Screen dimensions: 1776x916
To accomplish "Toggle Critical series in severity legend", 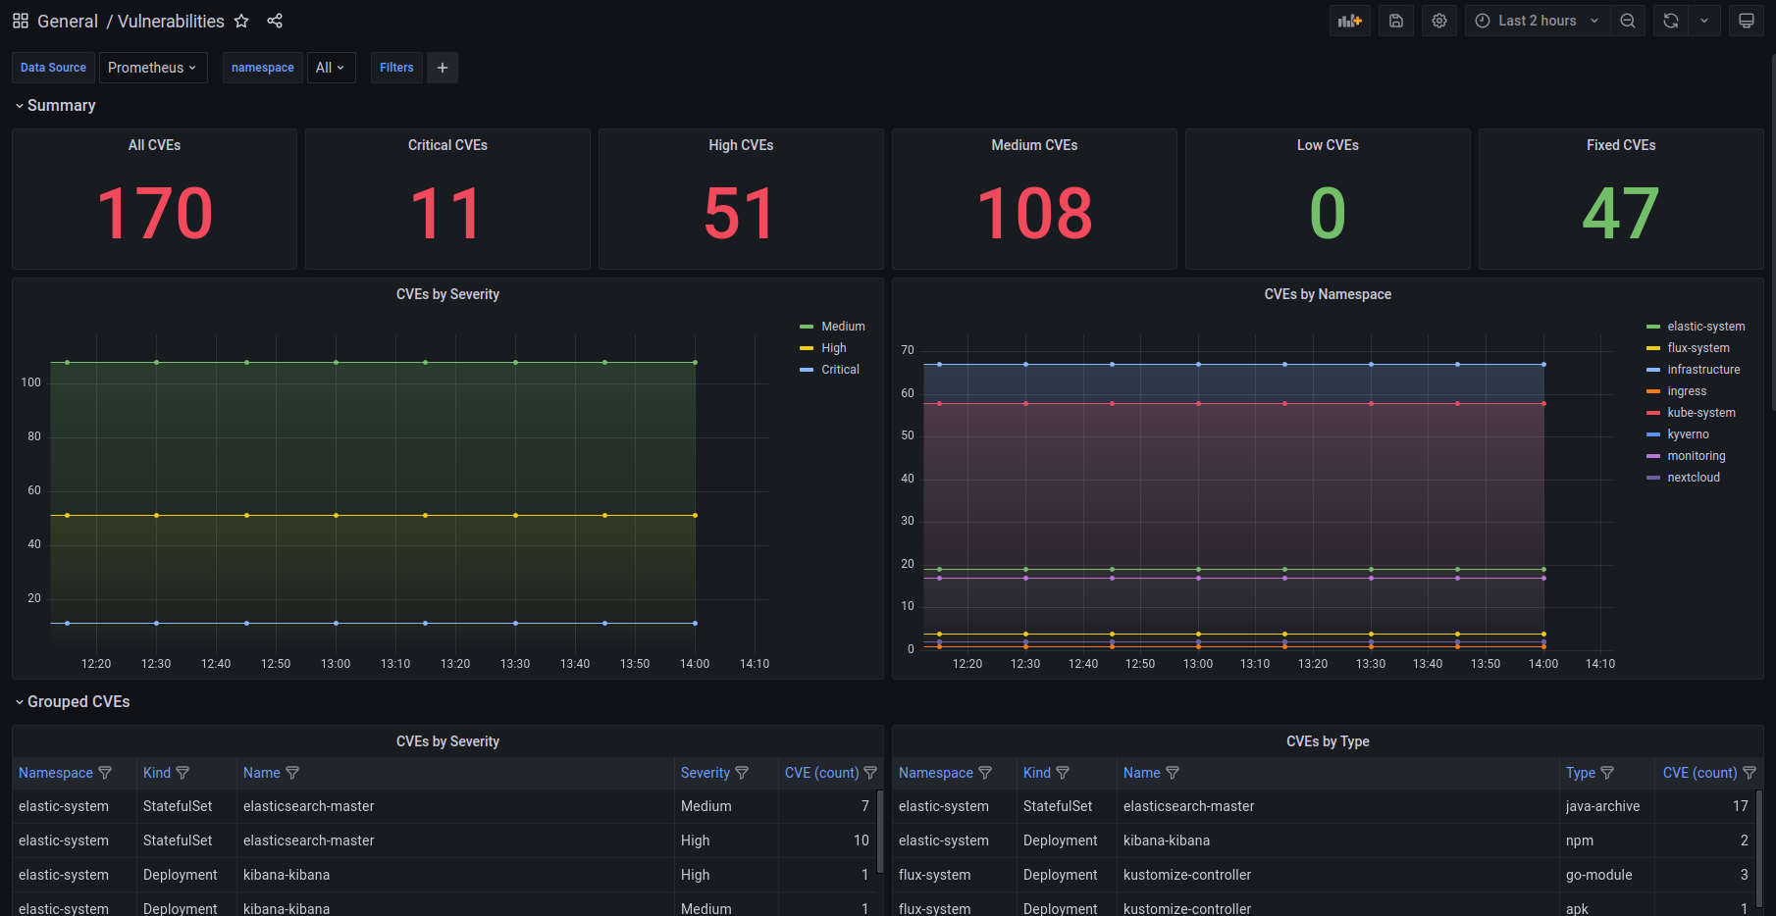I will click(x=840, y=370).
